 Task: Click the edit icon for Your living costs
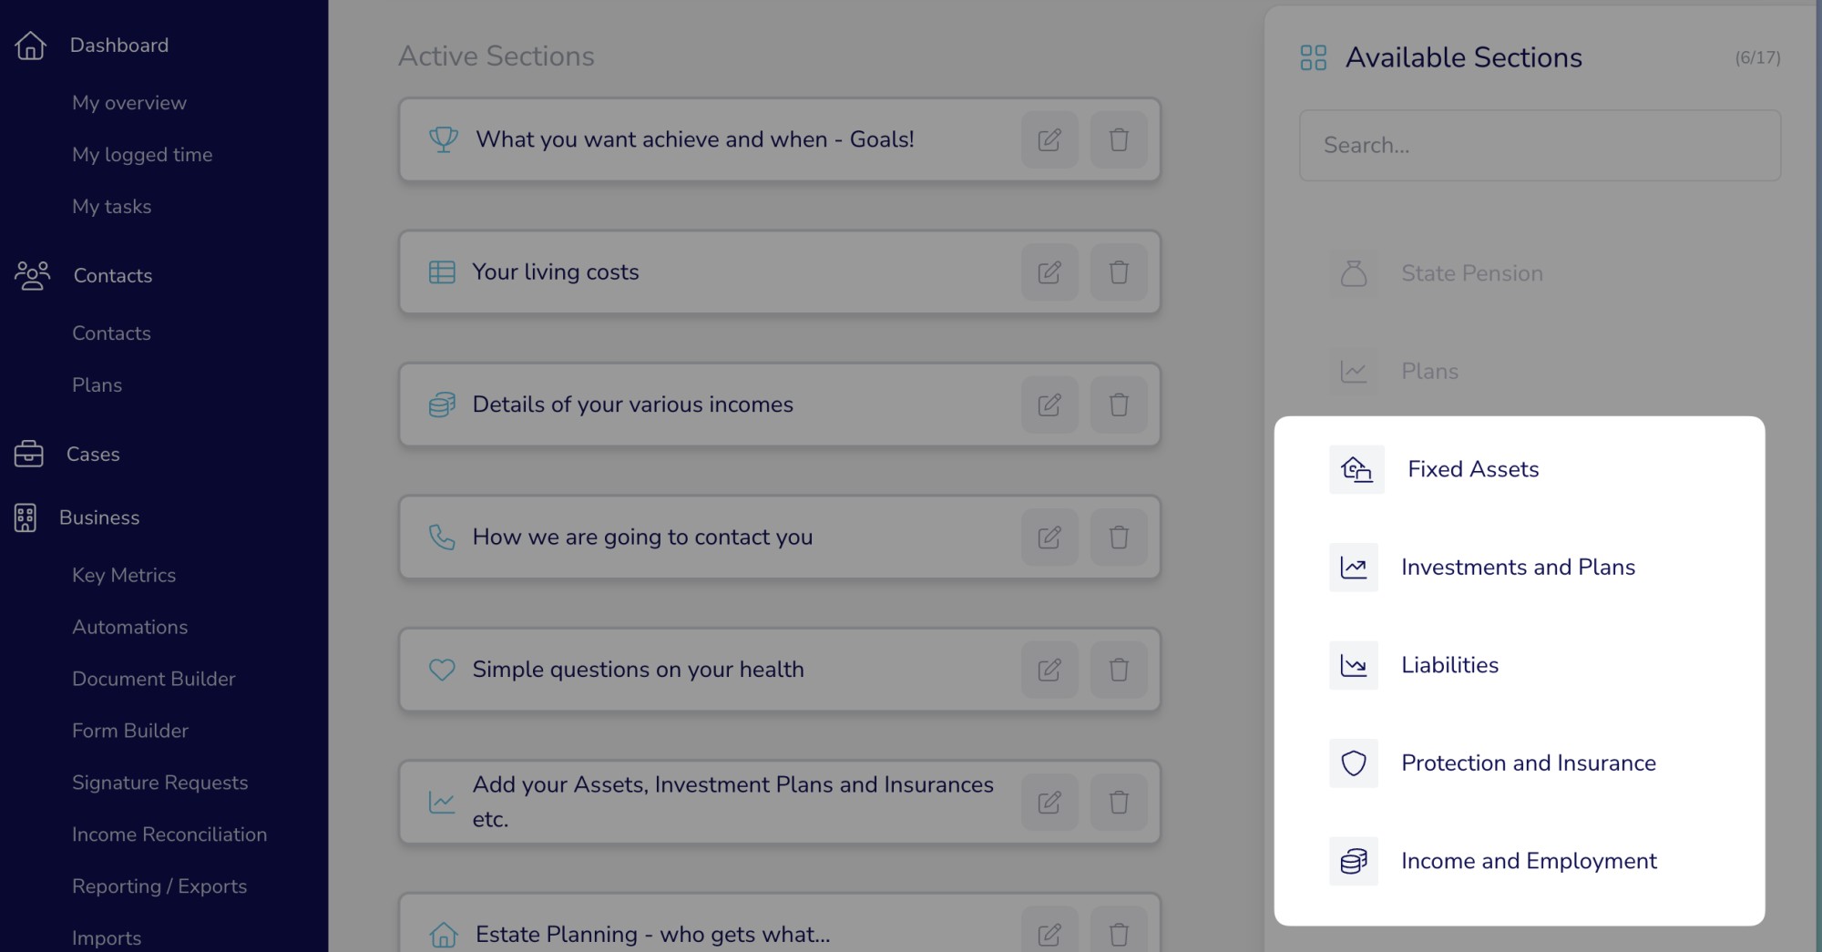pyautogui.click(x=1049, y=272)
